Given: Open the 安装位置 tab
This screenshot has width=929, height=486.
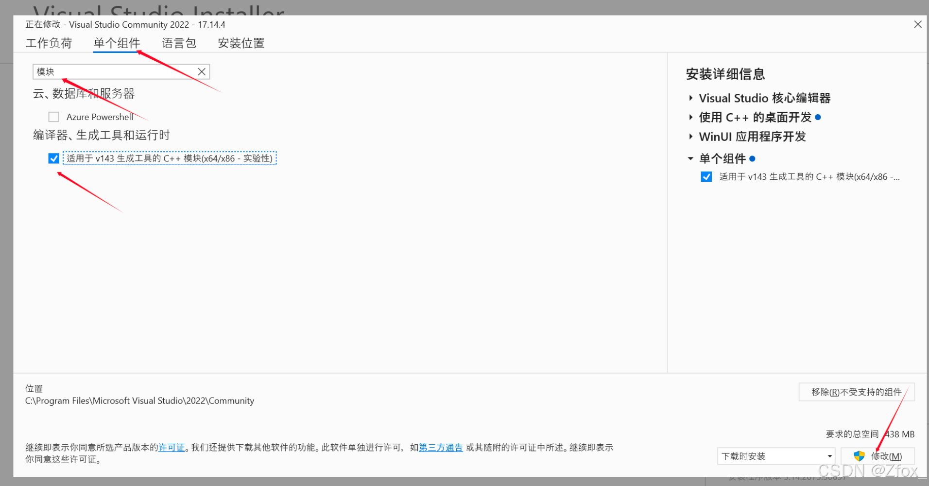Looking at the screenshot, I should pyautogui.click(x=241, y=43).
